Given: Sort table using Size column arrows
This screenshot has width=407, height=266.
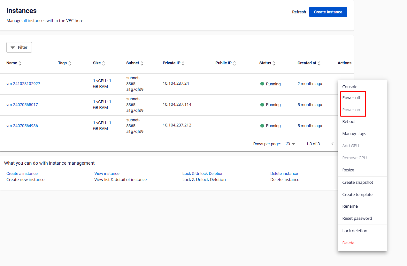Looking at the screenshot, I should (x=104, y=63).
